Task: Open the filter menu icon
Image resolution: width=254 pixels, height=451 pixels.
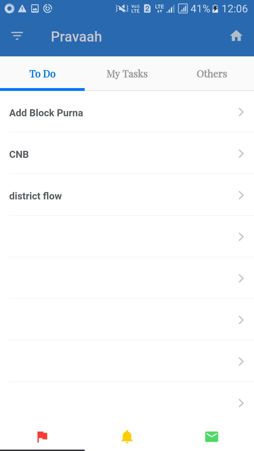Action: point(17,36)
